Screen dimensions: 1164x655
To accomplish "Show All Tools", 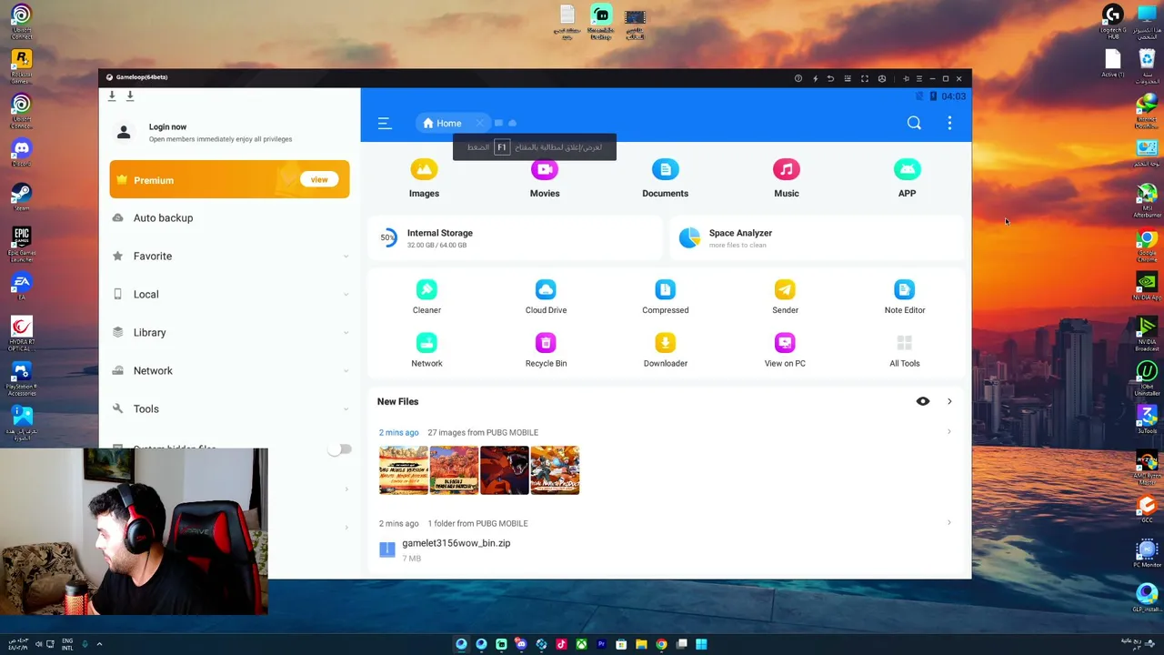I will click(x=905, y=350).
